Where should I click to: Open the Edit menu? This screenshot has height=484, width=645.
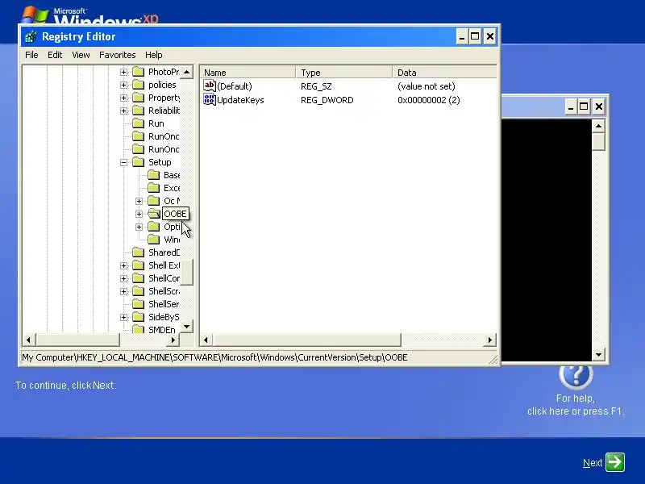click(55, 55)
